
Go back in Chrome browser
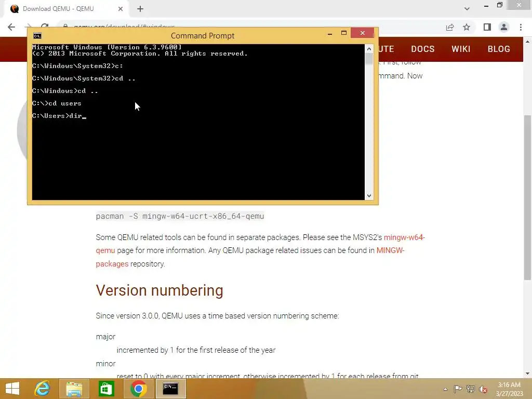point(11,27)
